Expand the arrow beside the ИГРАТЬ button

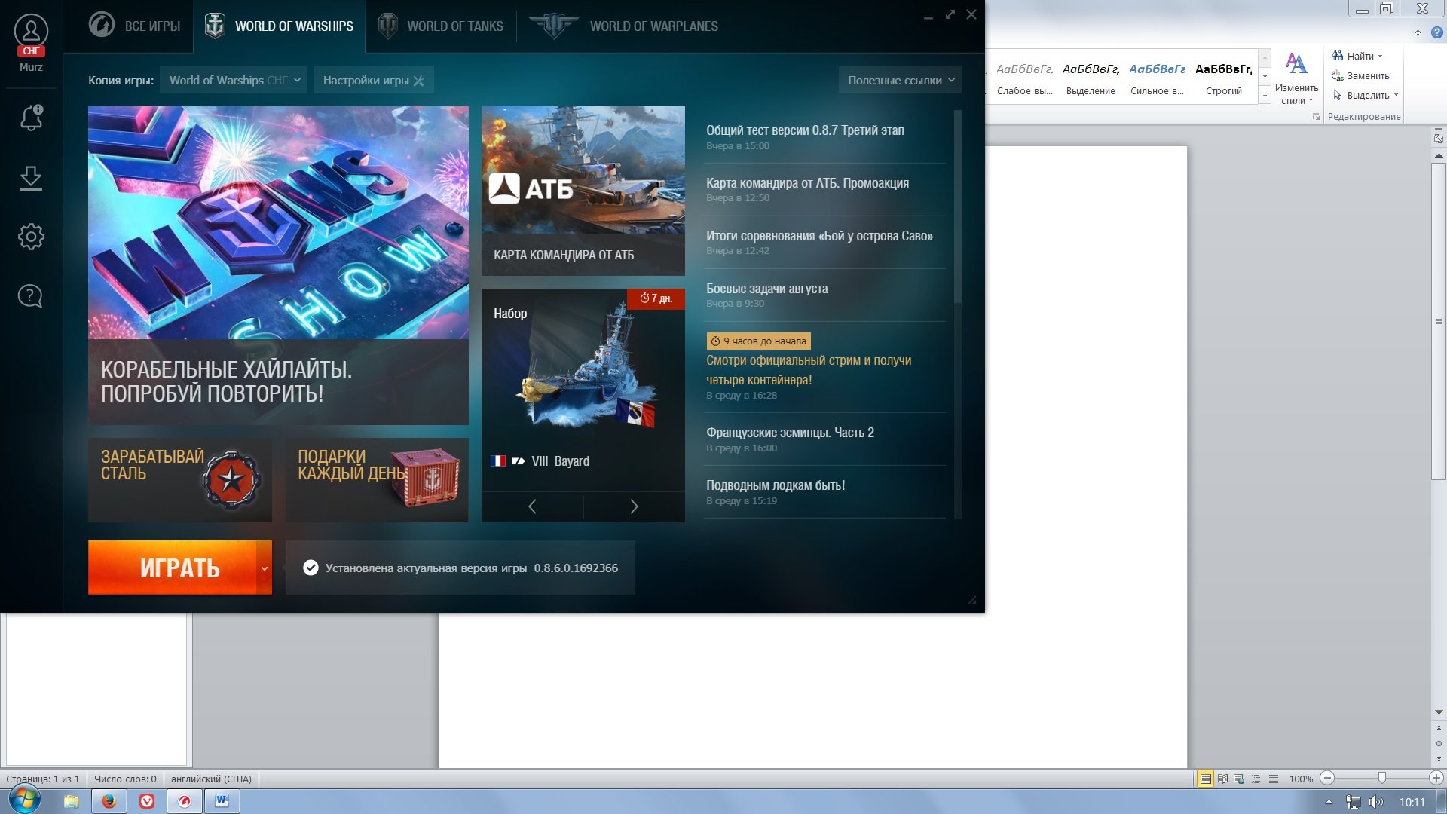click(x=265, y=568)
